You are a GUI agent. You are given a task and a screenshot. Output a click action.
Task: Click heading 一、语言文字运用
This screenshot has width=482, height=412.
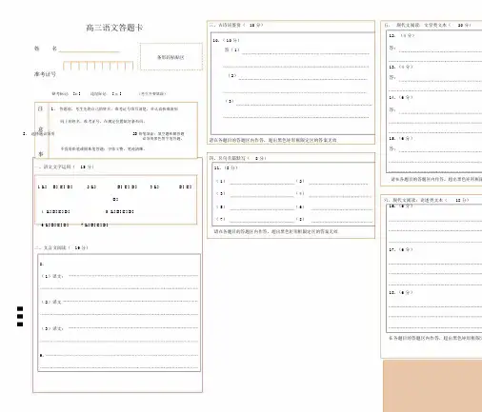click(x=65, y=167)
